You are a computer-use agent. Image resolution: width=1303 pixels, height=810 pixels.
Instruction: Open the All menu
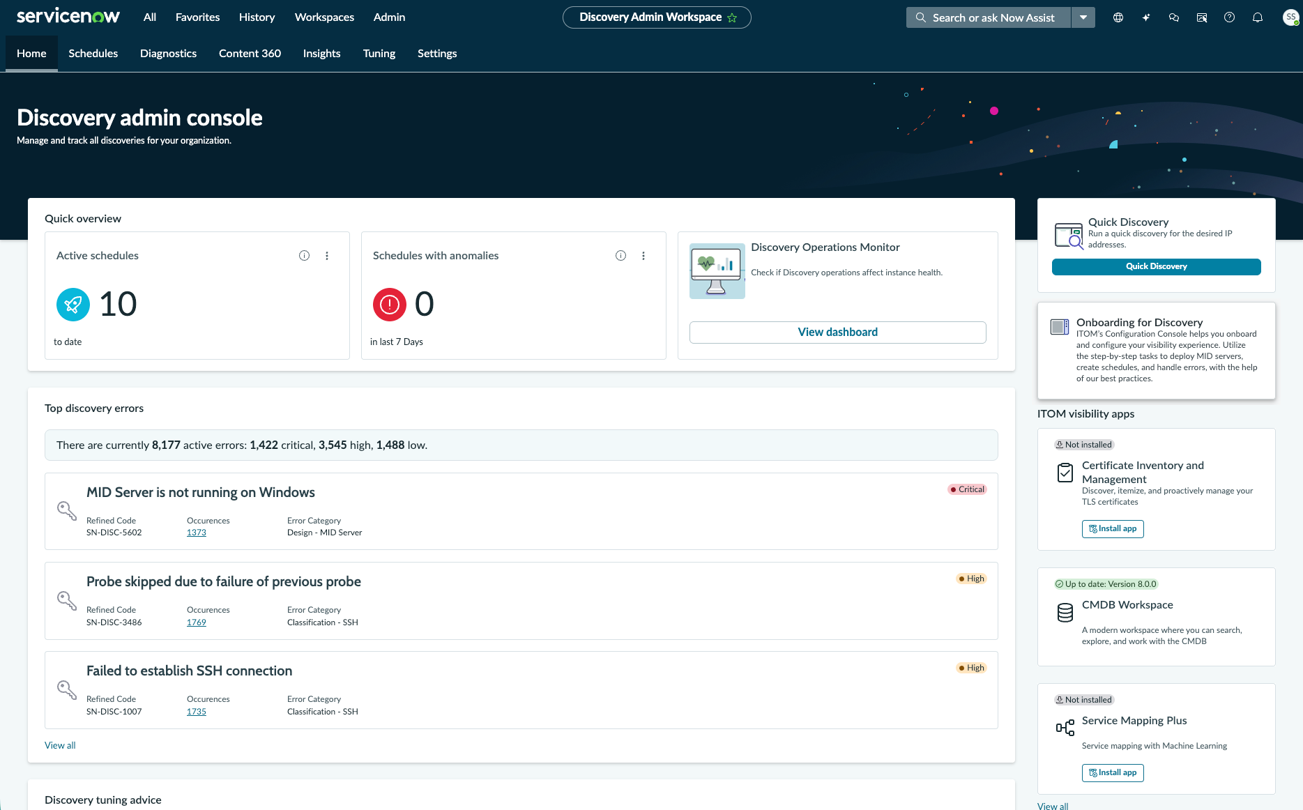(150, 17)
